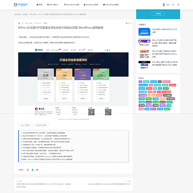This screenshot has width=193, height=193.
Task: Select the purple 7b2 tag
Action: tap(140, 81)
